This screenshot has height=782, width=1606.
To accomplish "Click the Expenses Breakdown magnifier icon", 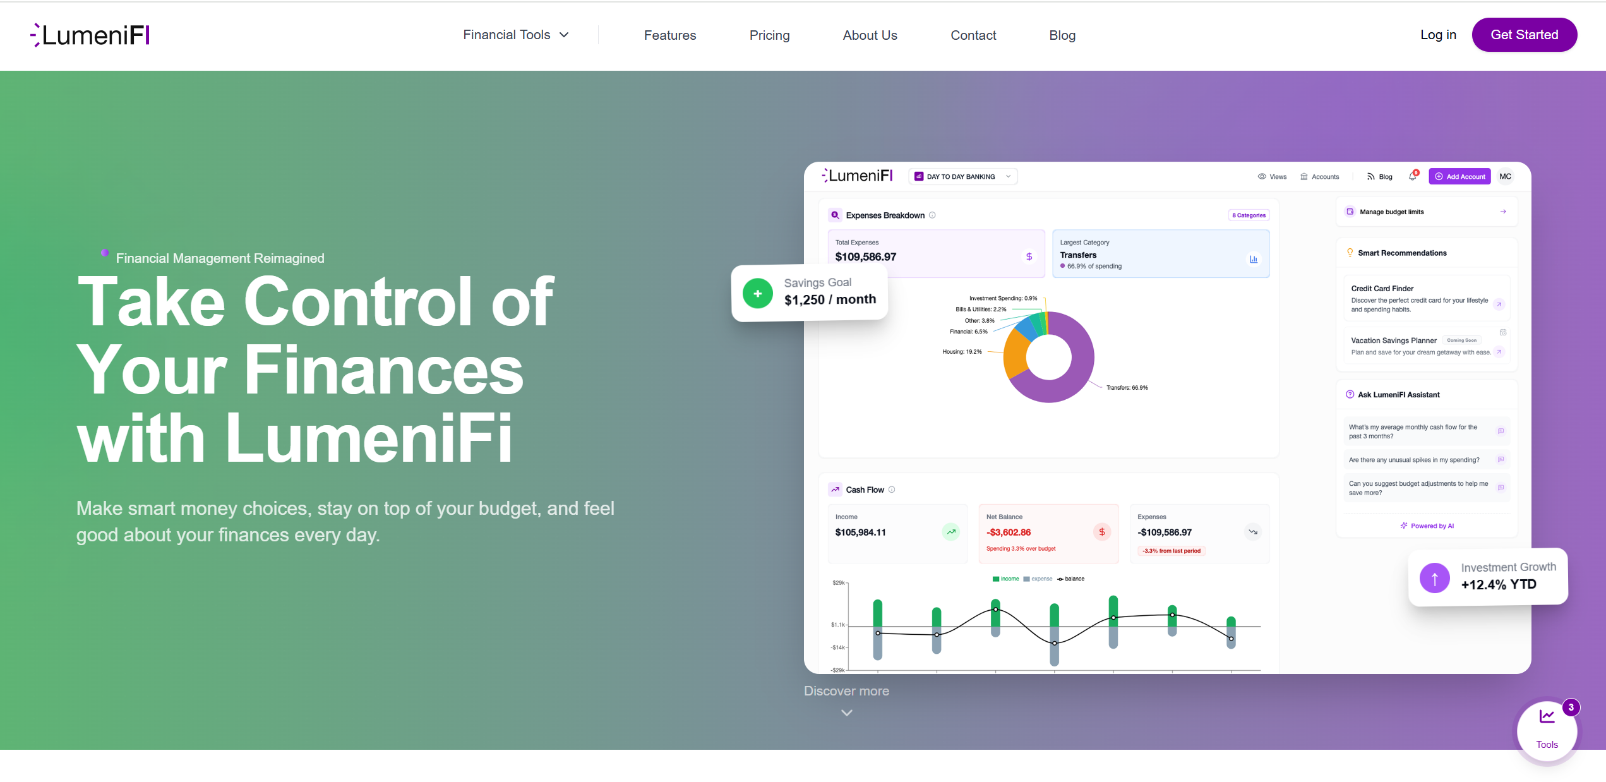I will 835,215.
